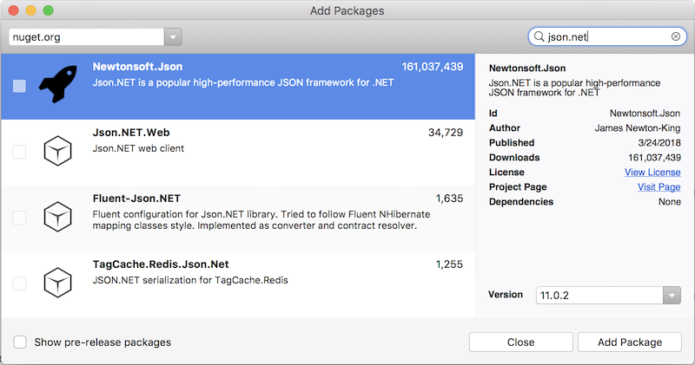This screenshot has width=695, height=365.
Task: Click the Dependencies None value
Action: pos(669,201)
